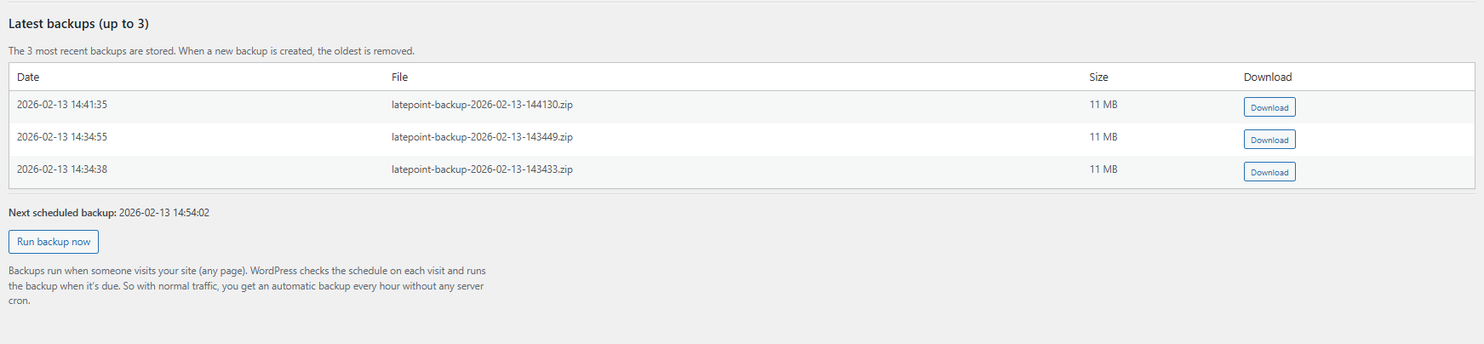Click the 11 MB size in the second row
The width and height of the screenshot is (1484, 344).
click(x=1103, y=137)
